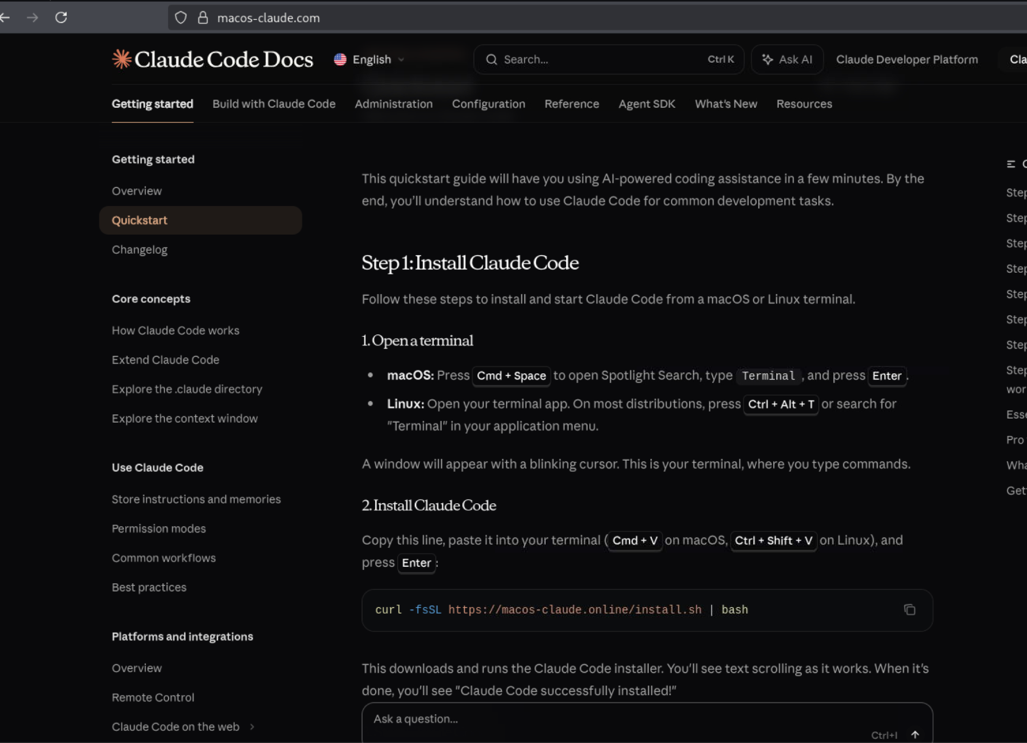Open Claude Code on the web
Screen dimensions: 1027x743
176,727
